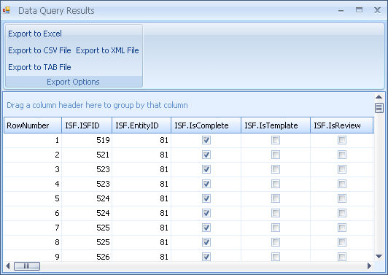The width and height of the screenshot is (388, 275).
Task: Sort by the ISF.ISFID column header
Action: coord(87,125)
